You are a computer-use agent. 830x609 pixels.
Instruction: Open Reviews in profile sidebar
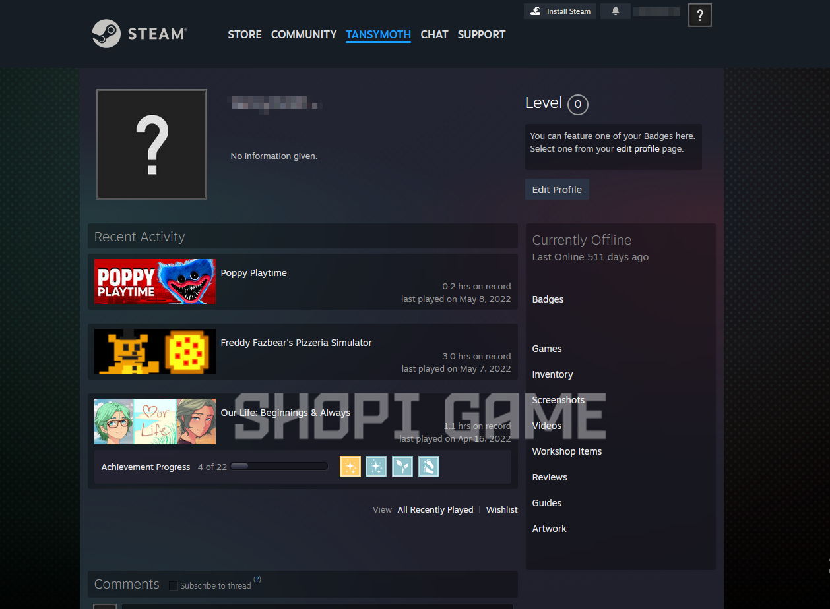click(550, 477)
